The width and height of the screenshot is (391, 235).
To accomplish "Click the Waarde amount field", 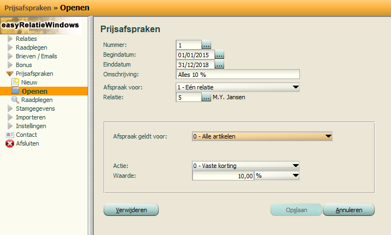I will [x=223, y=176].
